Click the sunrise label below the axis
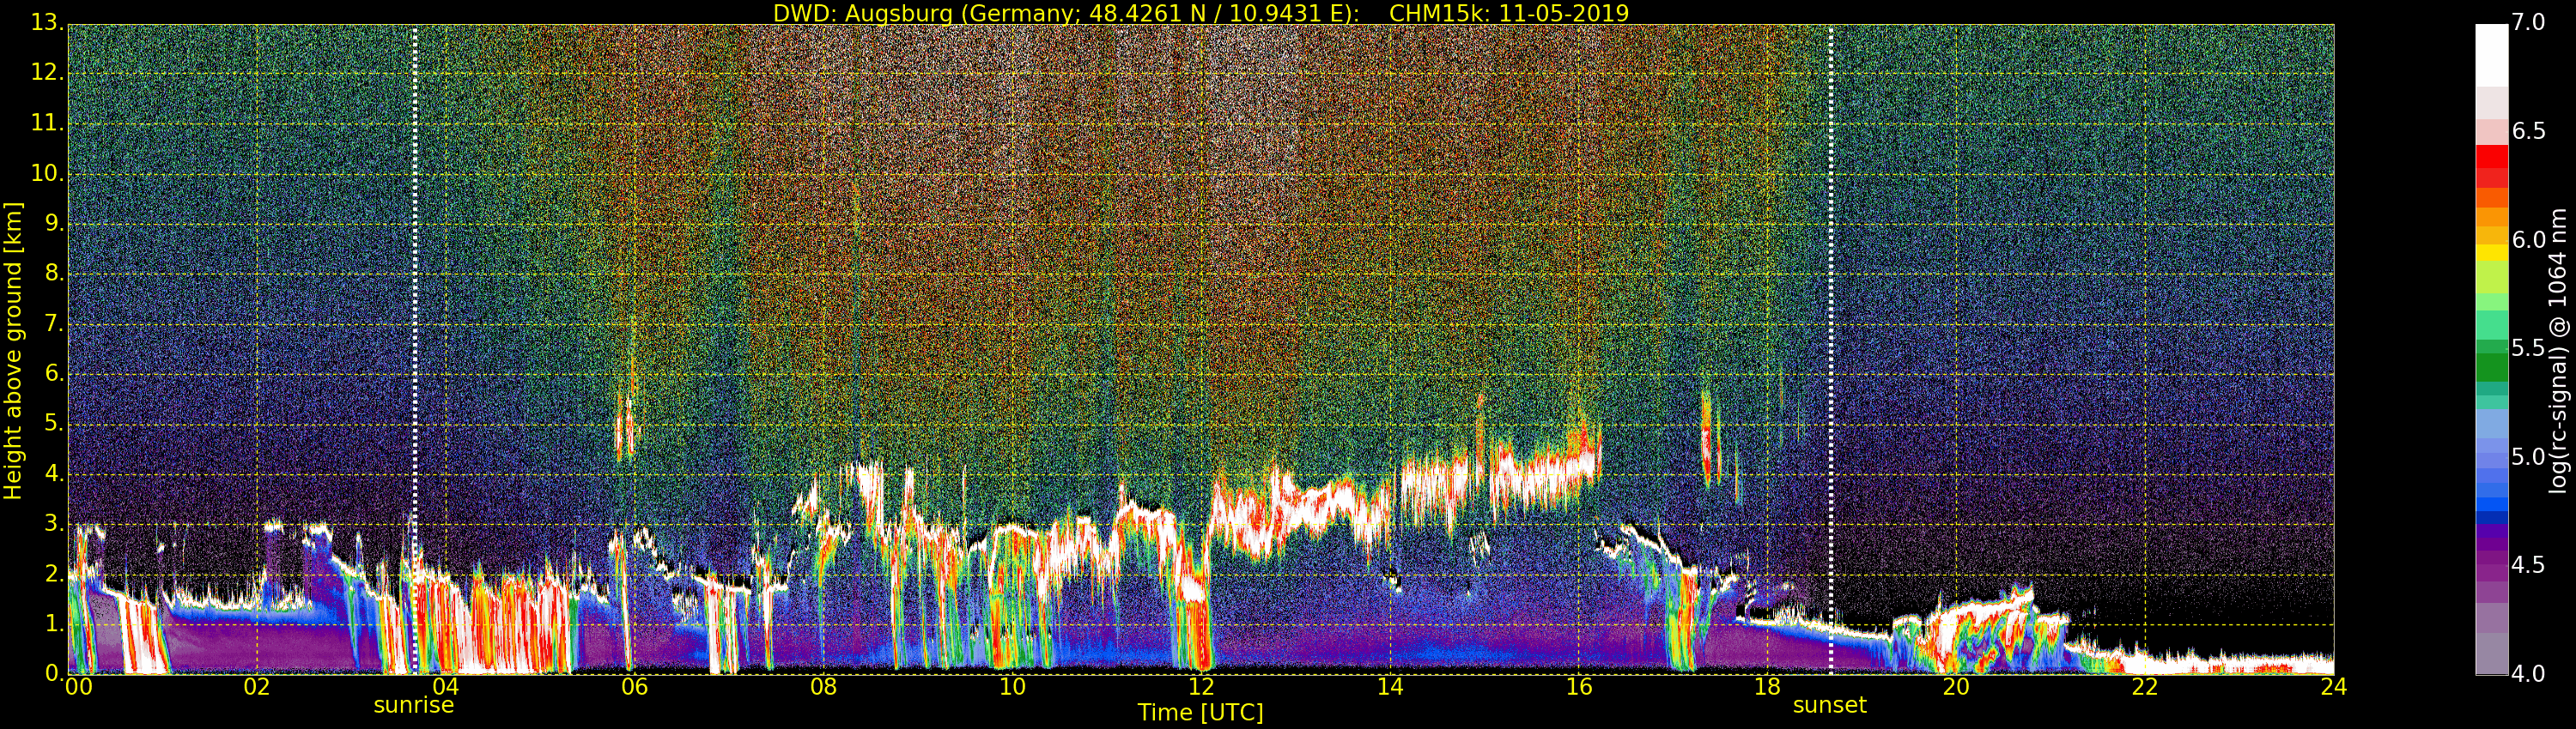This screenshot has width=2576, height=729. click(413, 705)
